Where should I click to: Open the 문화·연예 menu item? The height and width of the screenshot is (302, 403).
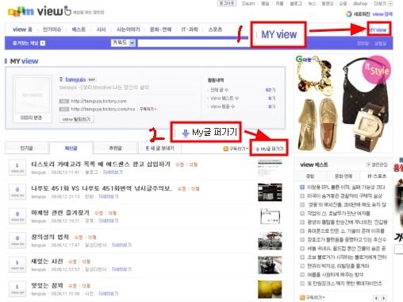point(160,29)
